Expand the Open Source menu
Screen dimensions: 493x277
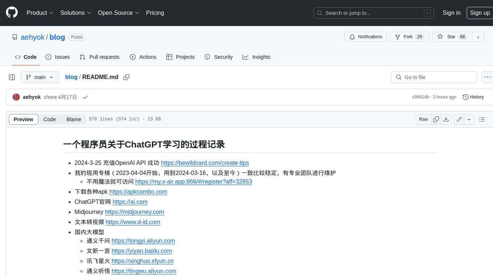(119, 13)
